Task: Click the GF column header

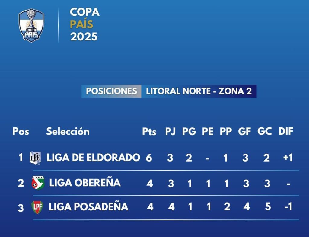Action: 244,131
